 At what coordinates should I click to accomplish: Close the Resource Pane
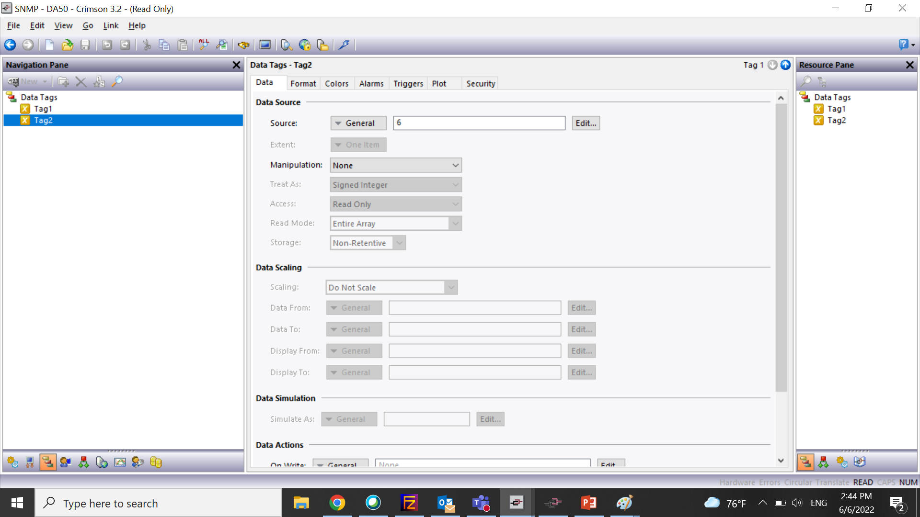point(910,65)
